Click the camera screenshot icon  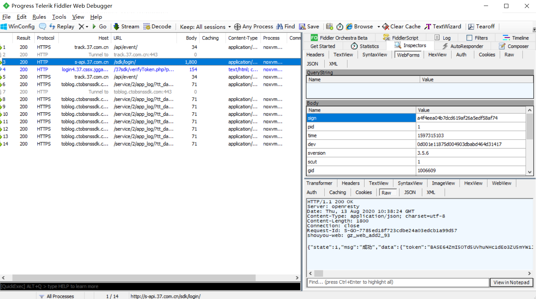[x=329, y=27]
